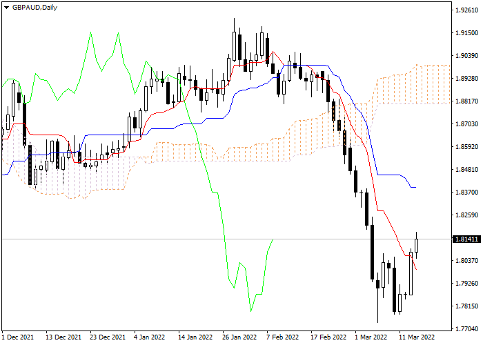Select price level 1.77040 on the scale
The width and height of the screenshot is (483, 345).
click(466, 329)
